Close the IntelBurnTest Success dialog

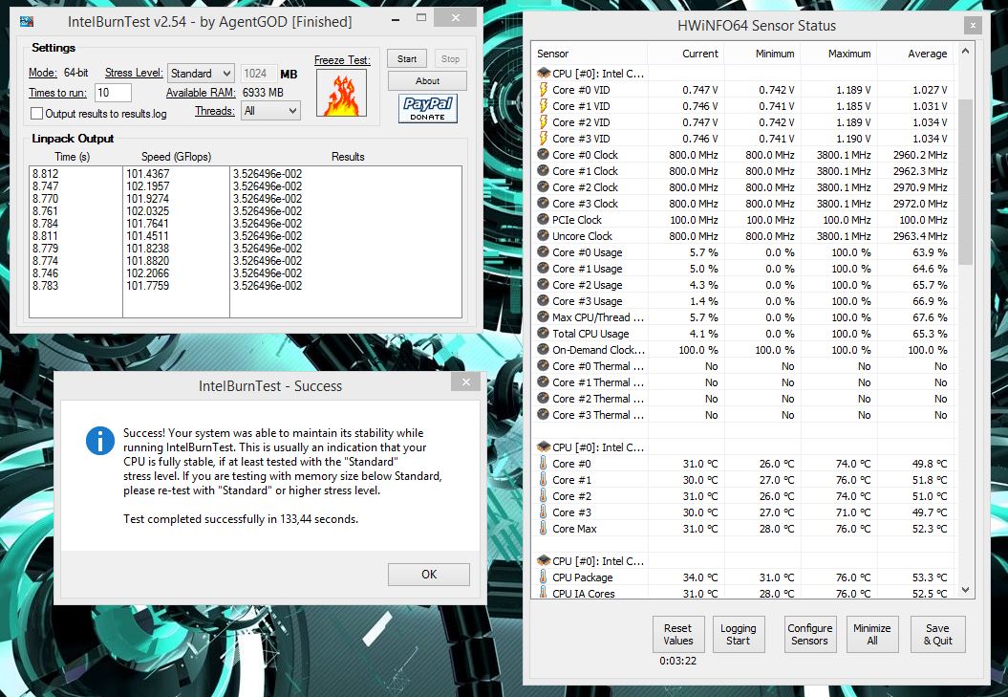tap(466, 382)
